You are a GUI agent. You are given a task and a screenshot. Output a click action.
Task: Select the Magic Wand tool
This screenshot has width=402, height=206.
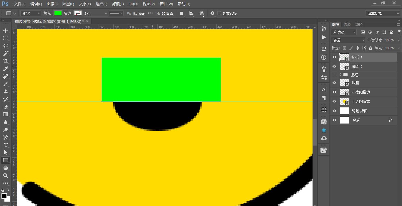tap(5, 53)
